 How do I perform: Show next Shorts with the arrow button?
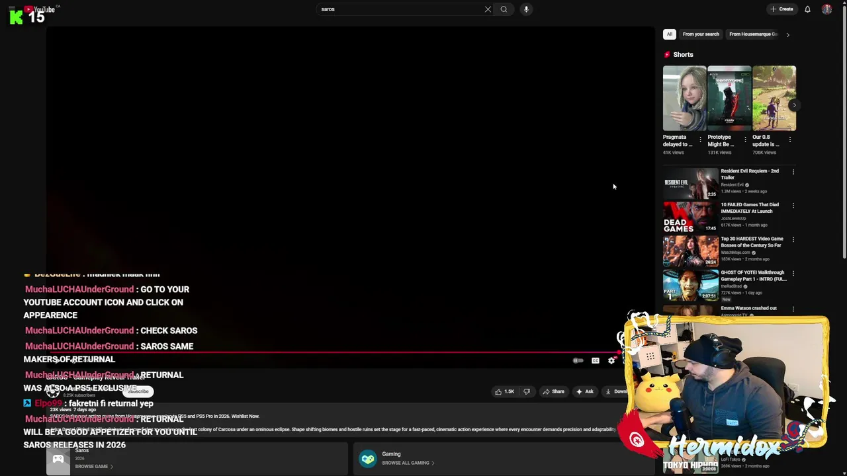click(793, 105)
